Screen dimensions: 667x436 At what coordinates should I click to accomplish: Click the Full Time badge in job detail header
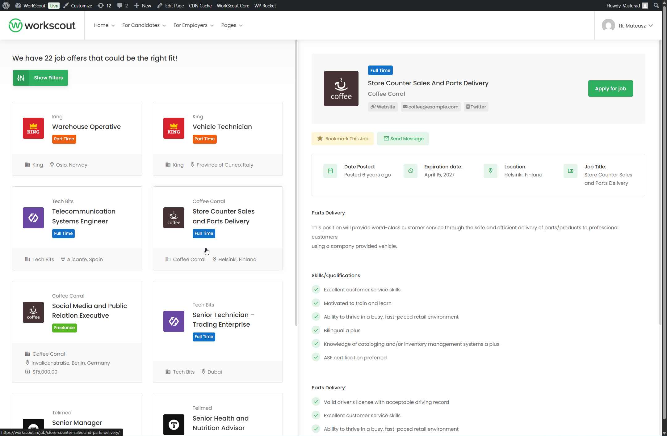(380, 70)
